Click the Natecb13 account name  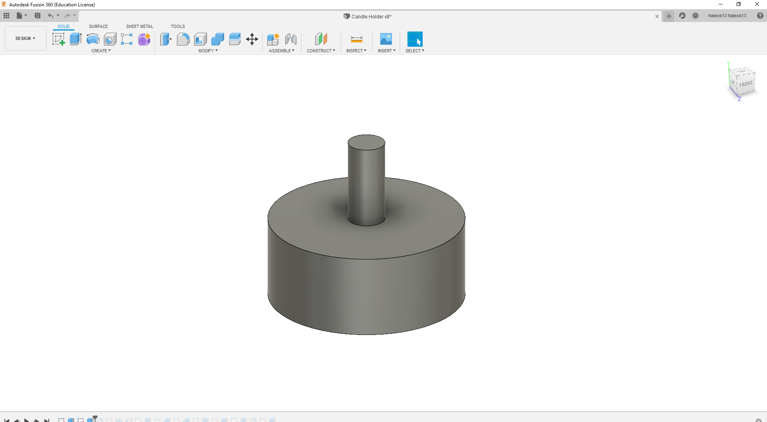(x=727, y=16)
